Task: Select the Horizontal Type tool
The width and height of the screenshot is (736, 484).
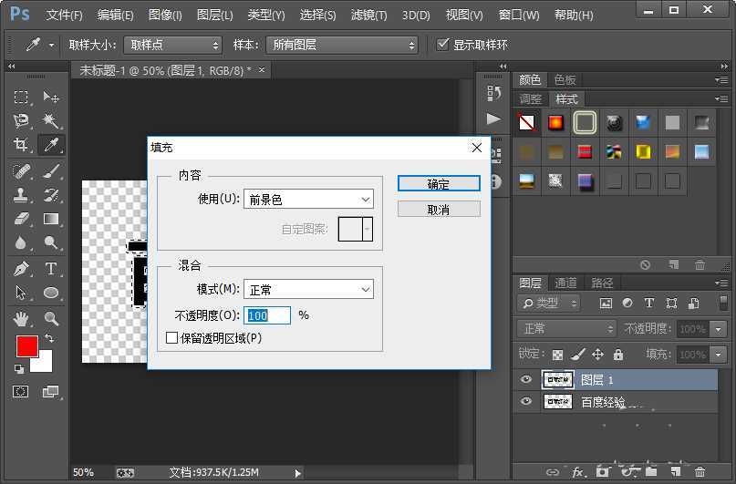Action: [x=51, y=269]
